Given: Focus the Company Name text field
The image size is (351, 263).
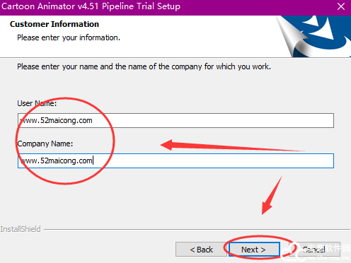Looking at the screenshot, I should point(175,161).
